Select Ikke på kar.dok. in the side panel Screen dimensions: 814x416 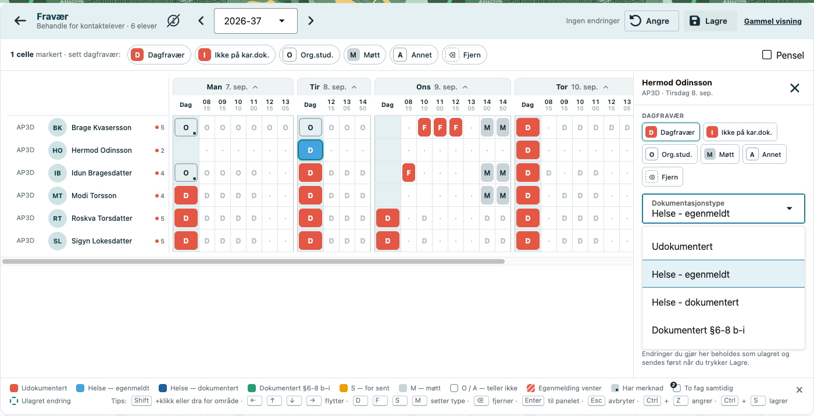tap(740, 132)
